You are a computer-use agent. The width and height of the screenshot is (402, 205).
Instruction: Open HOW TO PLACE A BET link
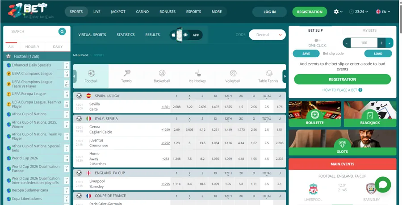(340, 90)
